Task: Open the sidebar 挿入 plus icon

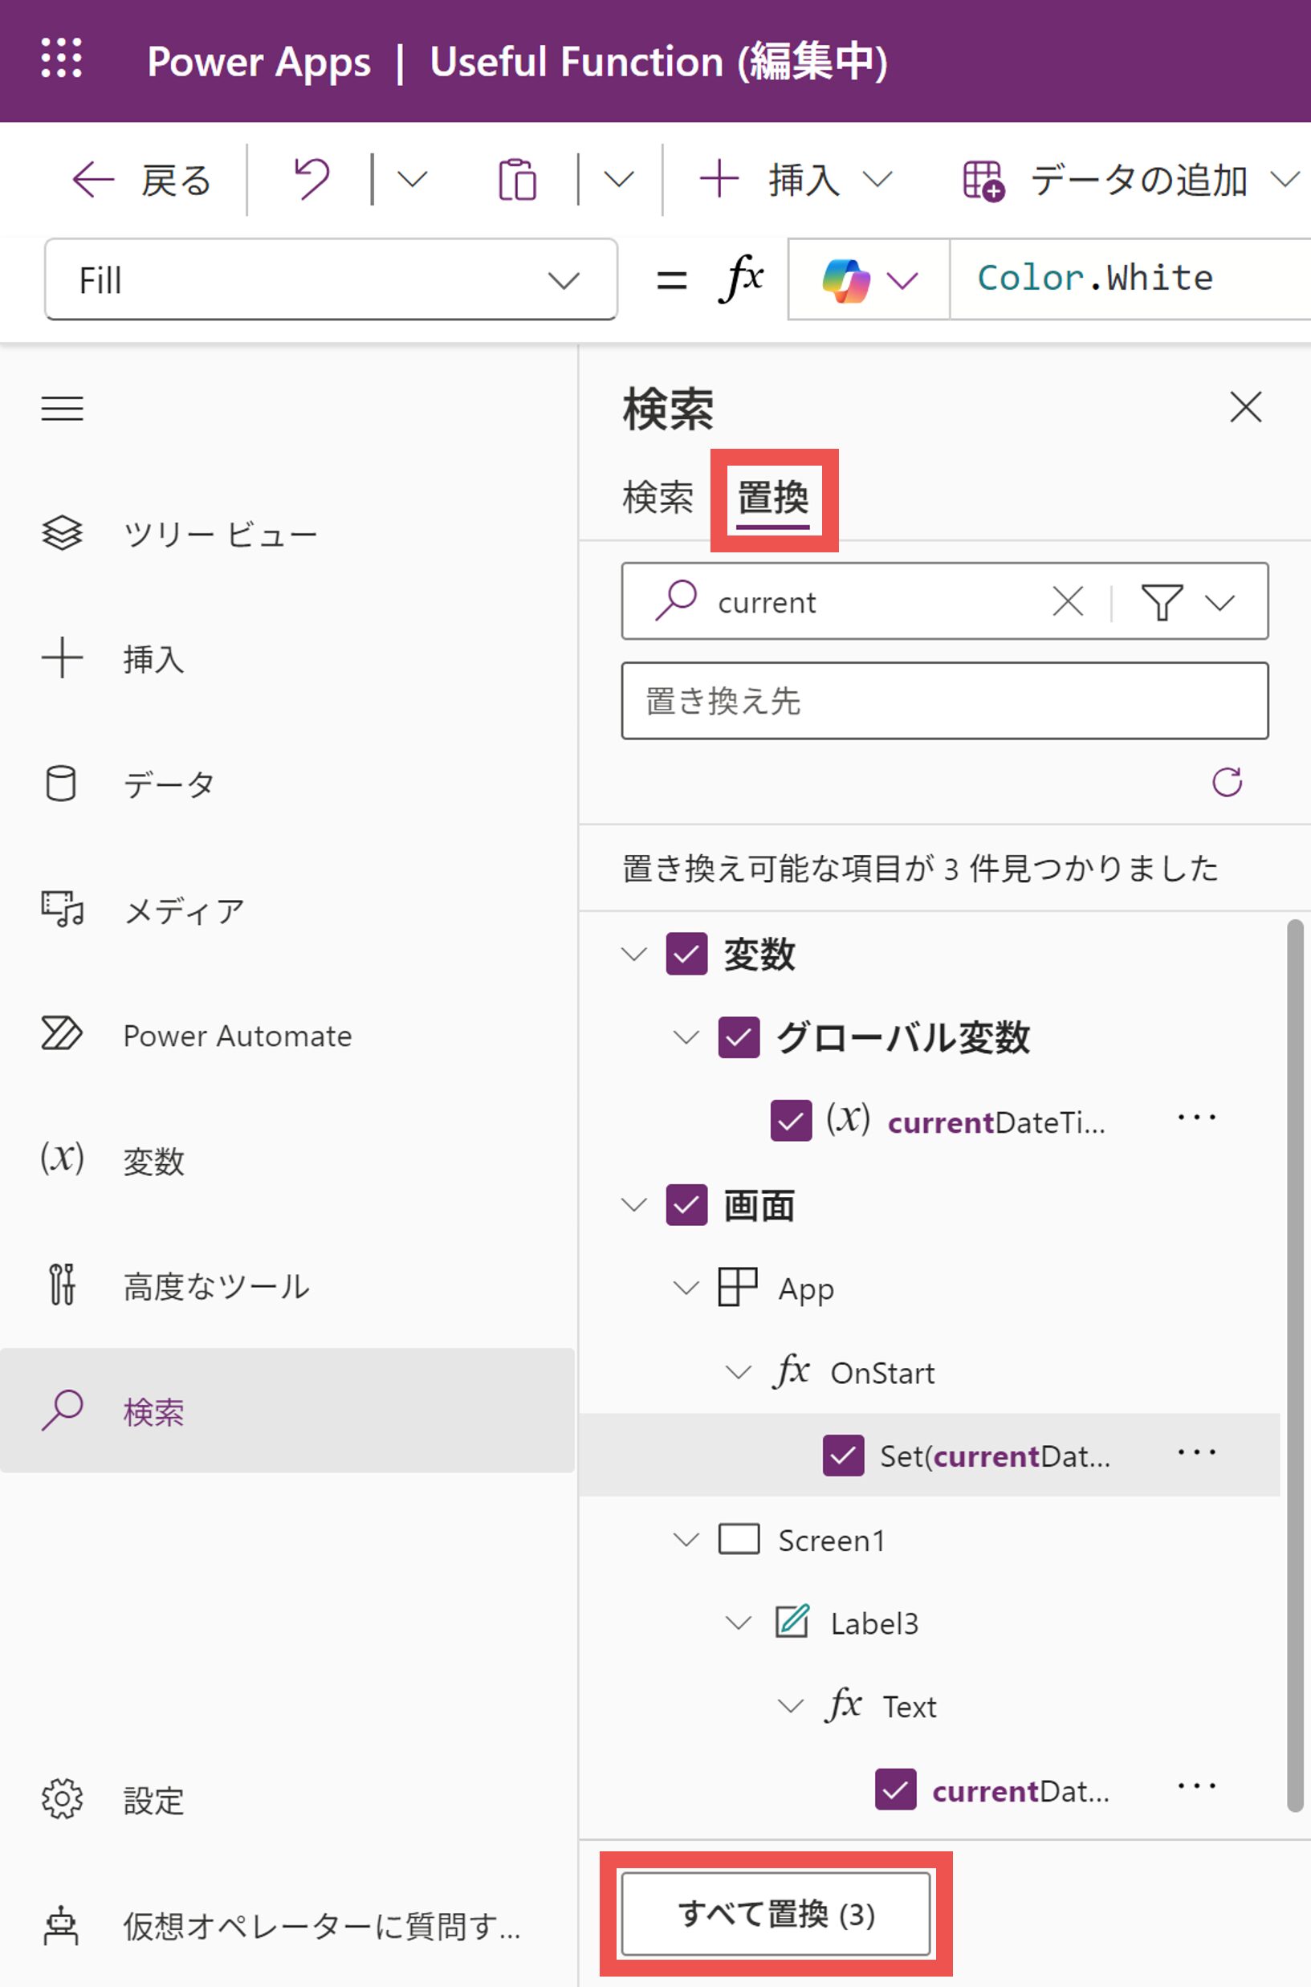Action: pyautogui.click(x=62, y=658)
